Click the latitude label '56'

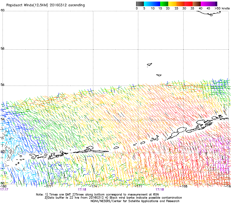(2, 85)
